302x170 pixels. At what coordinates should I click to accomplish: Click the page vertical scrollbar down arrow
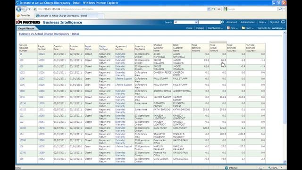coord(285,161)
